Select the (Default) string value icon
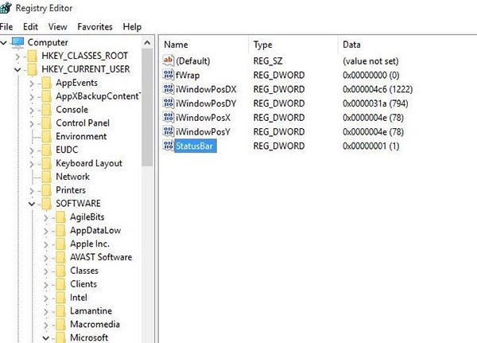This screenshot has height=343, width=477. [168, 60]
